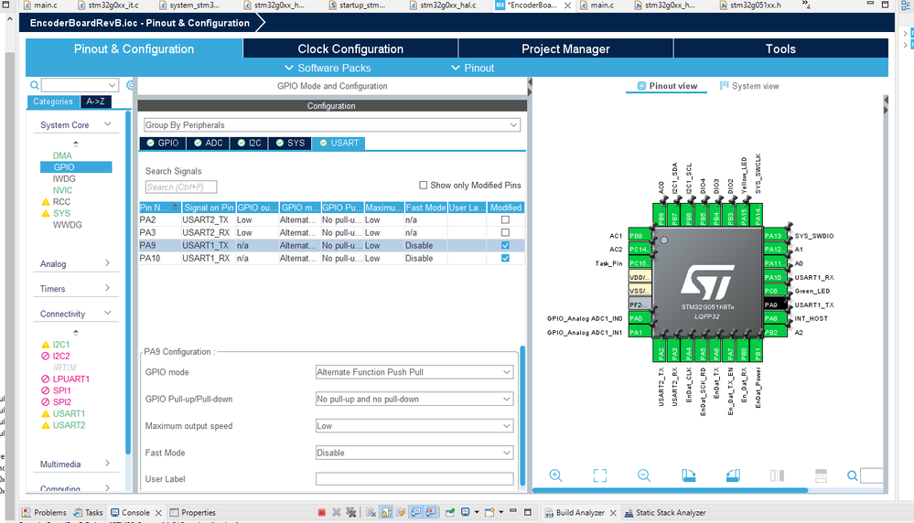This screenshot has width=914, height=523.
Task: Open the settings gear beside category search
Action: coord(129,85)
